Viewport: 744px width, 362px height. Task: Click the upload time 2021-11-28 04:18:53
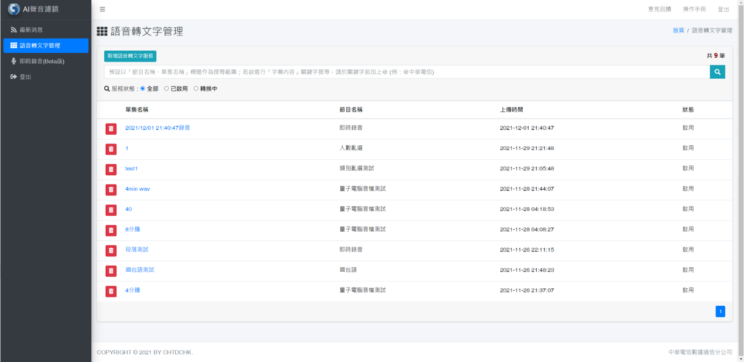tap(527, 209)
